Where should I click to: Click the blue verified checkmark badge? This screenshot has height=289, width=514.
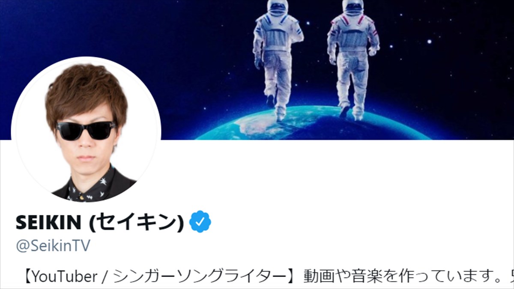200,222
